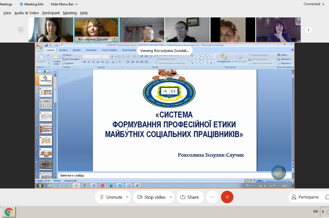Open more options three-dot button
The image size is (329, 218).
[212, 197]
